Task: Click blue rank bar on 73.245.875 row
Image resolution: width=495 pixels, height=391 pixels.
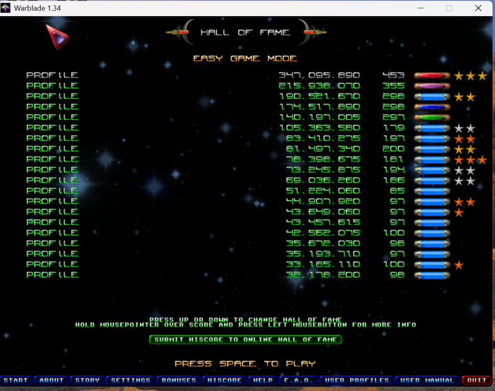Action: [x=432, y=170]
